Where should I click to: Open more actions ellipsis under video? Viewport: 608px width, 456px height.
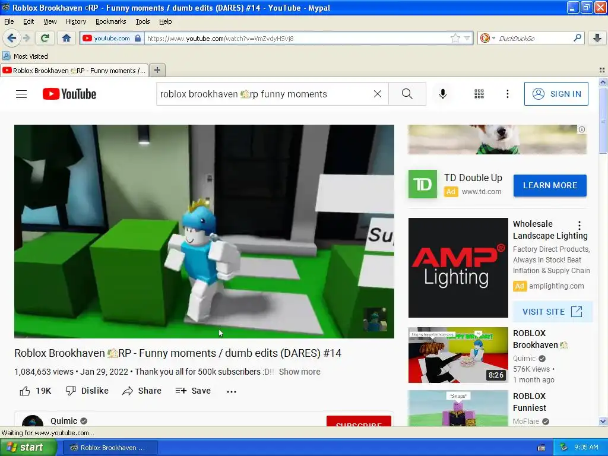click(x=232, y=391)
